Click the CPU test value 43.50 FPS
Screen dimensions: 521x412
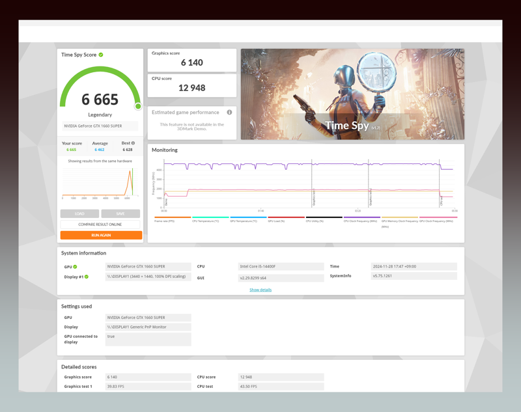(281, 387)
